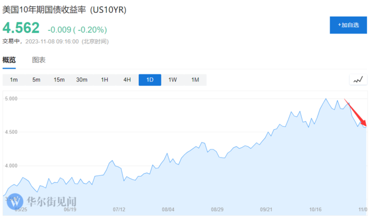Switch chart to 1H interval
The height and width of the screenshot is (221, 370).
pyautogui.click(x=105, y=80)
